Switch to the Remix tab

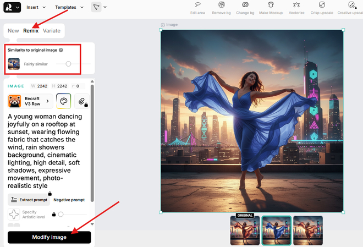click(31, 31)
